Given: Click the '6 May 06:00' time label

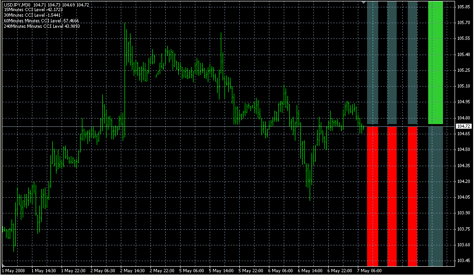Looking at the screenshot, I should pos(281,271).
